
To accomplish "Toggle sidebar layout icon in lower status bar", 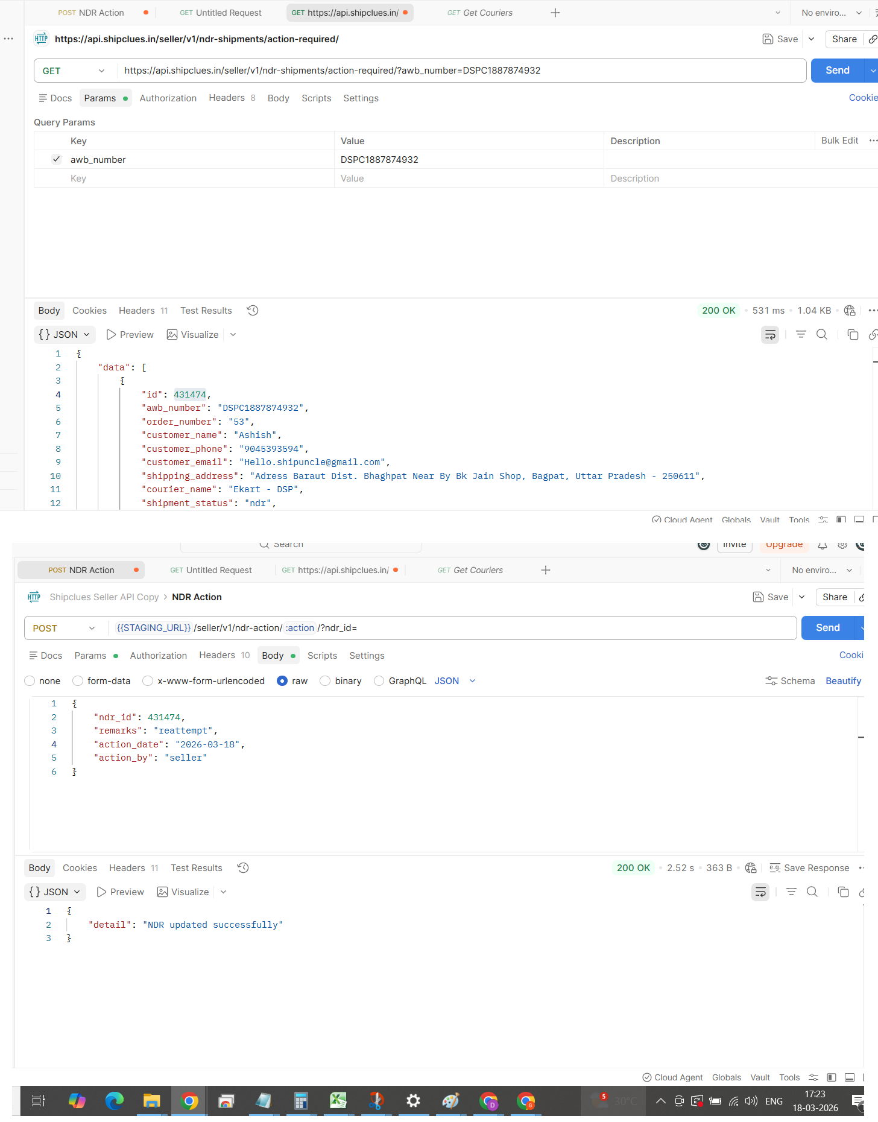I will pyautogui.click(x=832, y=1077).
